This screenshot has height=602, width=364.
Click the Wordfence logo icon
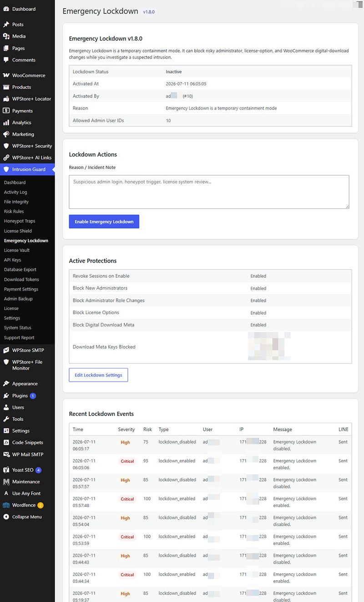6,505
